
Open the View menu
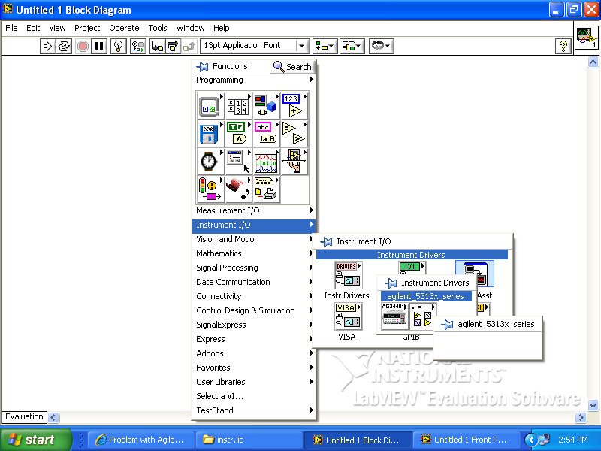(57, 28)
